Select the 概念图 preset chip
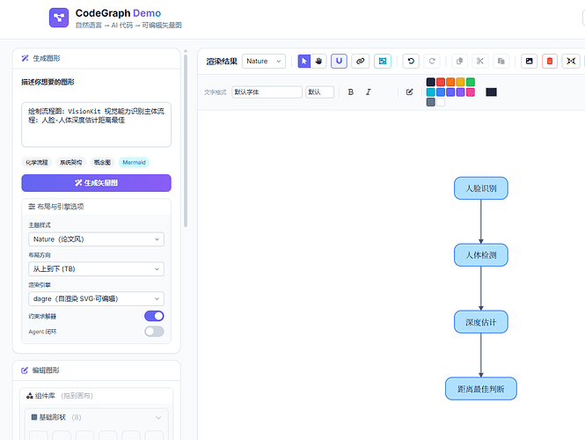Image resolution: width=585 pixels, height=440 pixels. tap(102, 162)
